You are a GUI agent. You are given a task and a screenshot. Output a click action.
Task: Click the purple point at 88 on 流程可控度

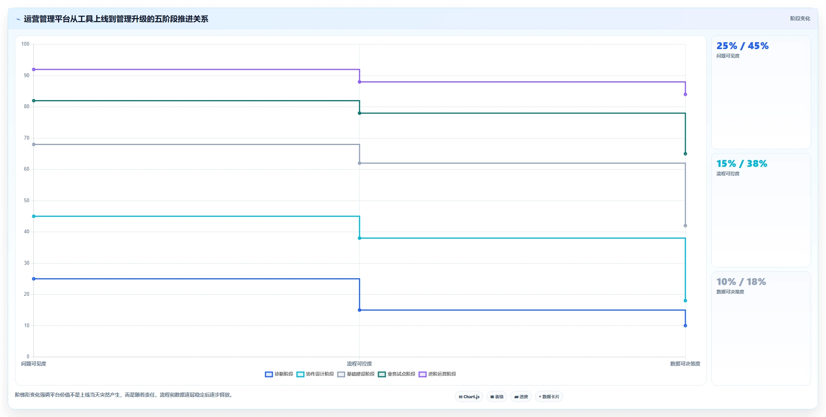click(360, 82)
